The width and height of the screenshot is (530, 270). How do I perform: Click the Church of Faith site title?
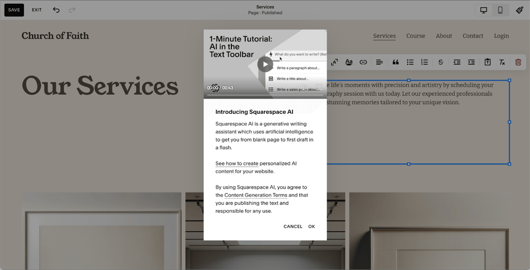click(55, 36)
